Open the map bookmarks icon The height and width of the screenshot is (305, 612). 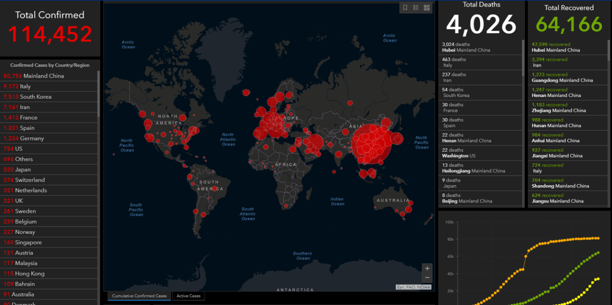pos(405,7)
